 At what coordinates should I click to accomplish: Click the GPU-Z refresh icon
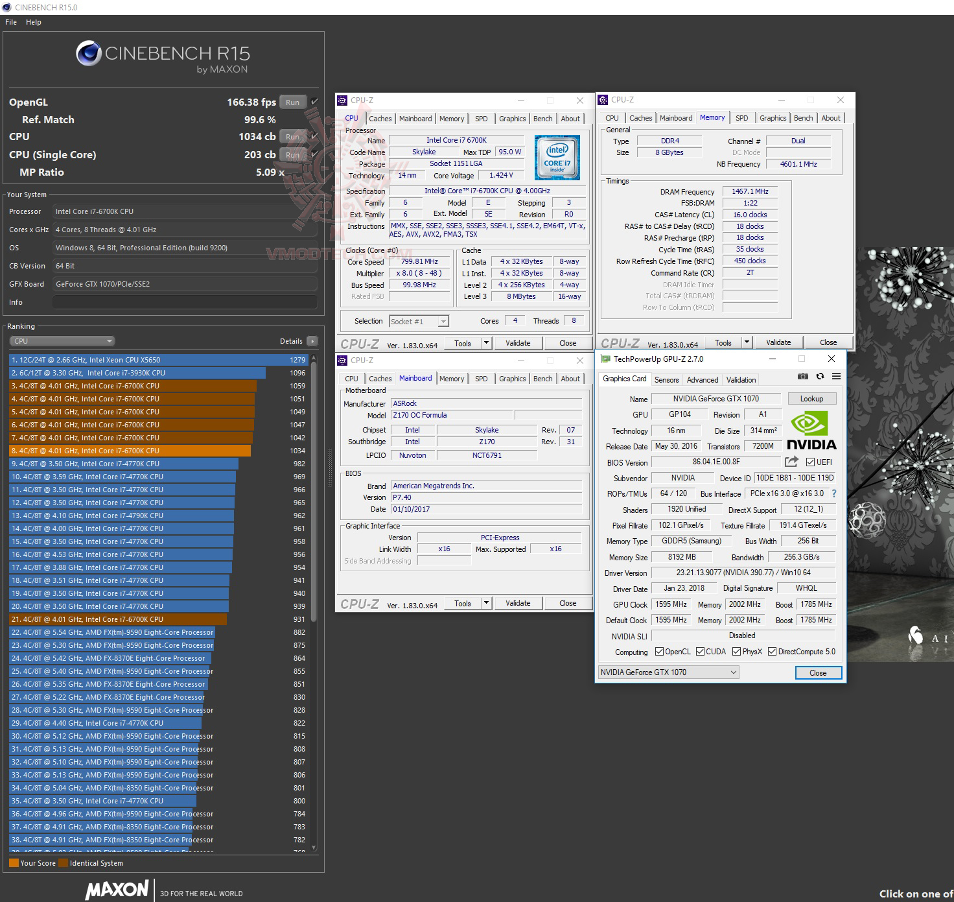click(820, 376)
